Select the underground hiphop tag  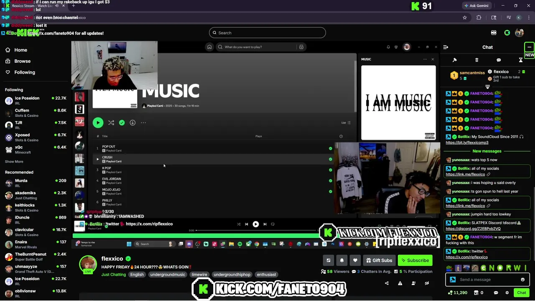click(x=232, y=275)
